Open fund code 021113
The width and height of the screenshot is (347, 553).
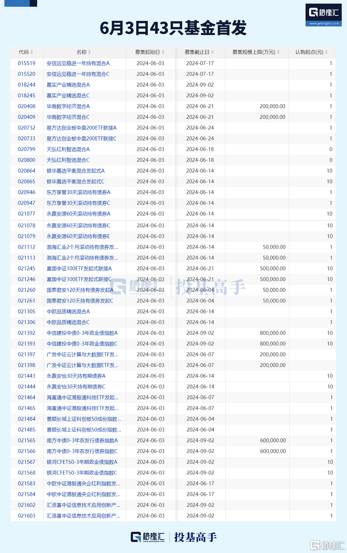click(x=27, y=258)
